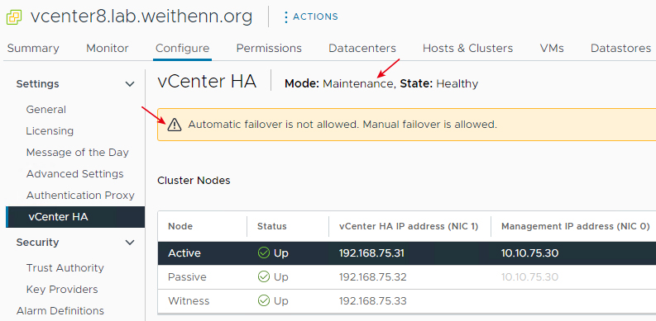Switch to the Summary tab
Viewport: 656px width, 321px height.
33,49
